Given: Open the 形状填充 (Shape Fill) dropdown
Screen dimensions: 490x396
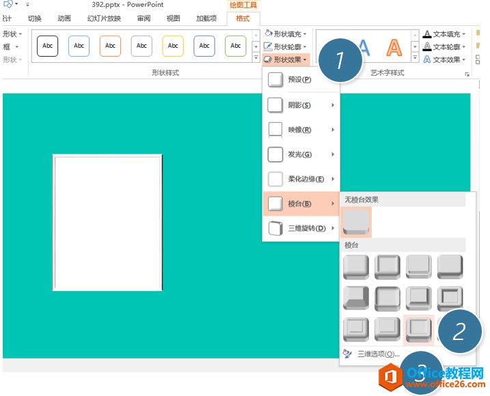Looking at the screenshot, I should [x=286, y=33].
